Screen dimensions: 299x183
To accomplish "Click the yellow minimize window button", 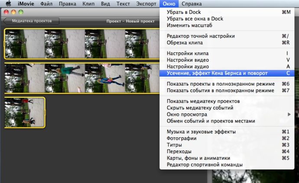I will click(13, 12).
